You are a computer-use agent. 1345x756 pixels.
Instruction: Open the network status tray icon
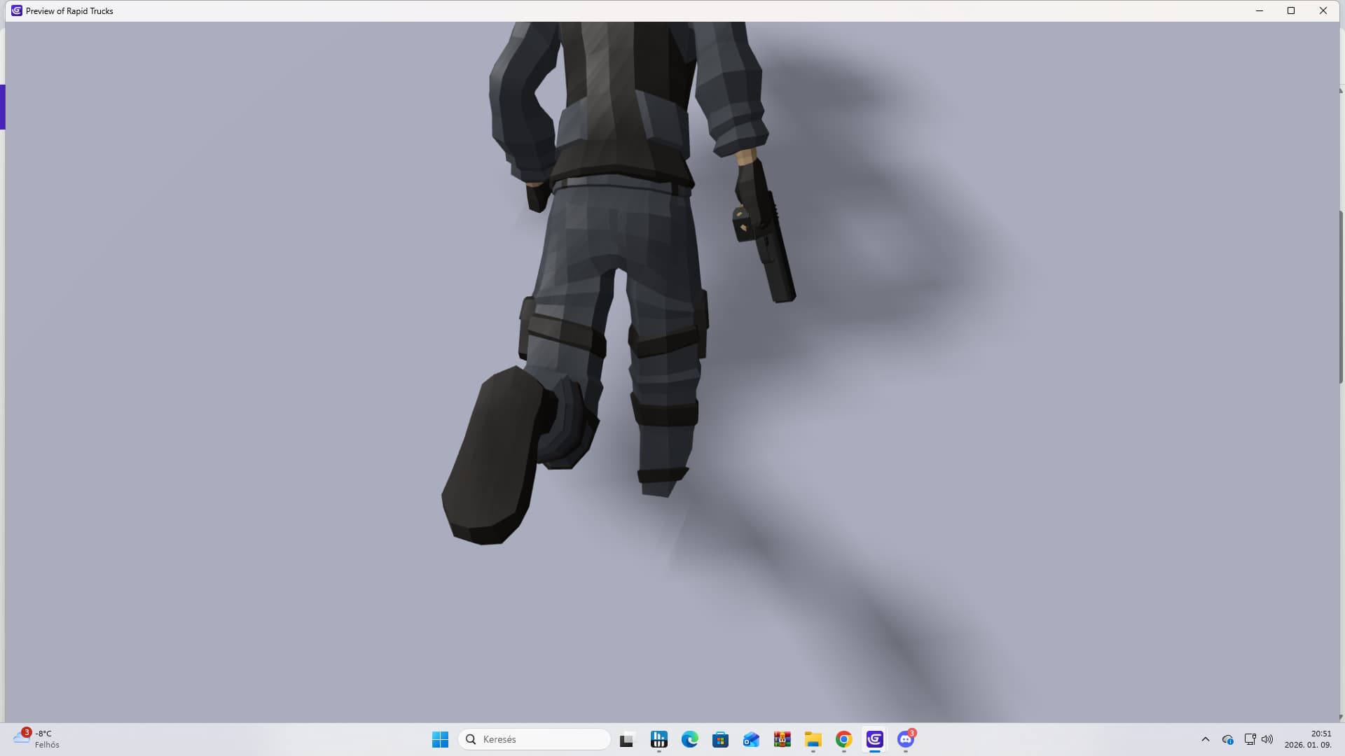(x=1249, y=739)
